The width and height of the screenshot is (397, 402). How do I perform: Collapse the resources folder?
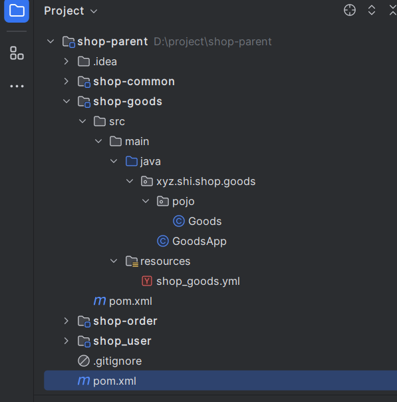pyautogui.click(x=114, y=261)
